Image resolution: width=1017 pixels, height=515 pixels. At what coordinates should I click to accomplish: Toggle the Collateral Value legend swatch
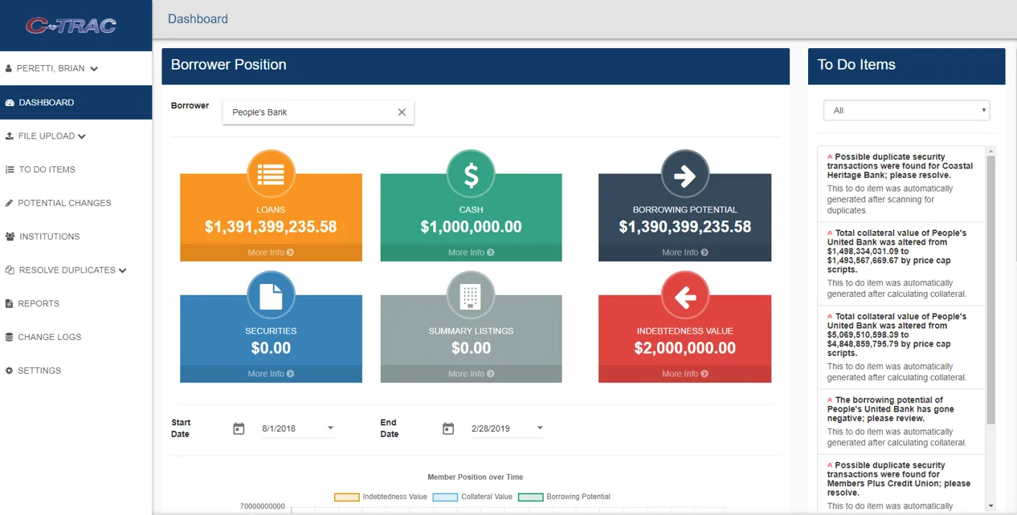pyautogui.click(x=445, y=497)
